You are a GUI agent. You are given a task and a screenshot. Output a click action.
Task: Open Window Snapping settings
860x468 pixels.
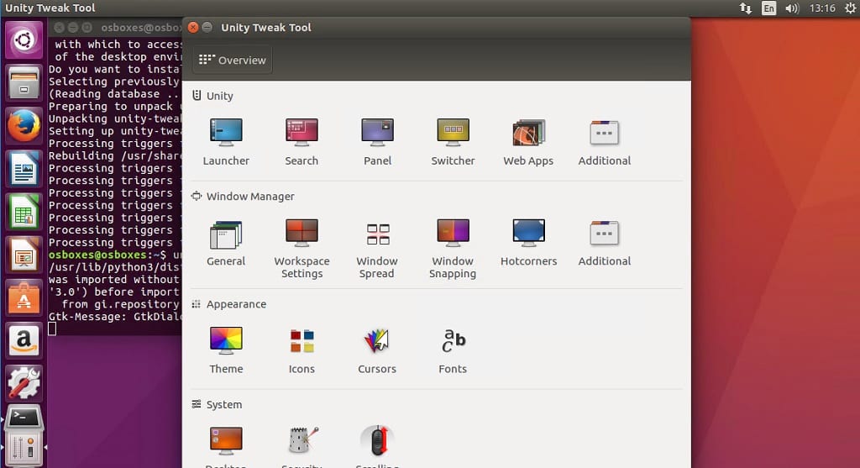point(453,249)
